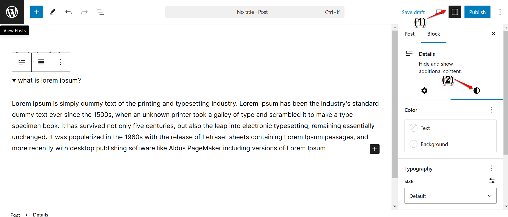The height and width of the screenshot is (217, 508).
Task: Select the Styles half-circle tab
Action: tap(476, 91)
